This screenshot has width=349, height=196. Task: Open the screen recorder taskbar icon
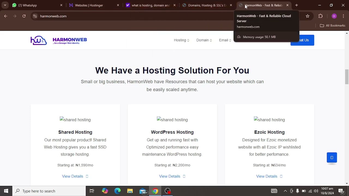tap(168, 191)
